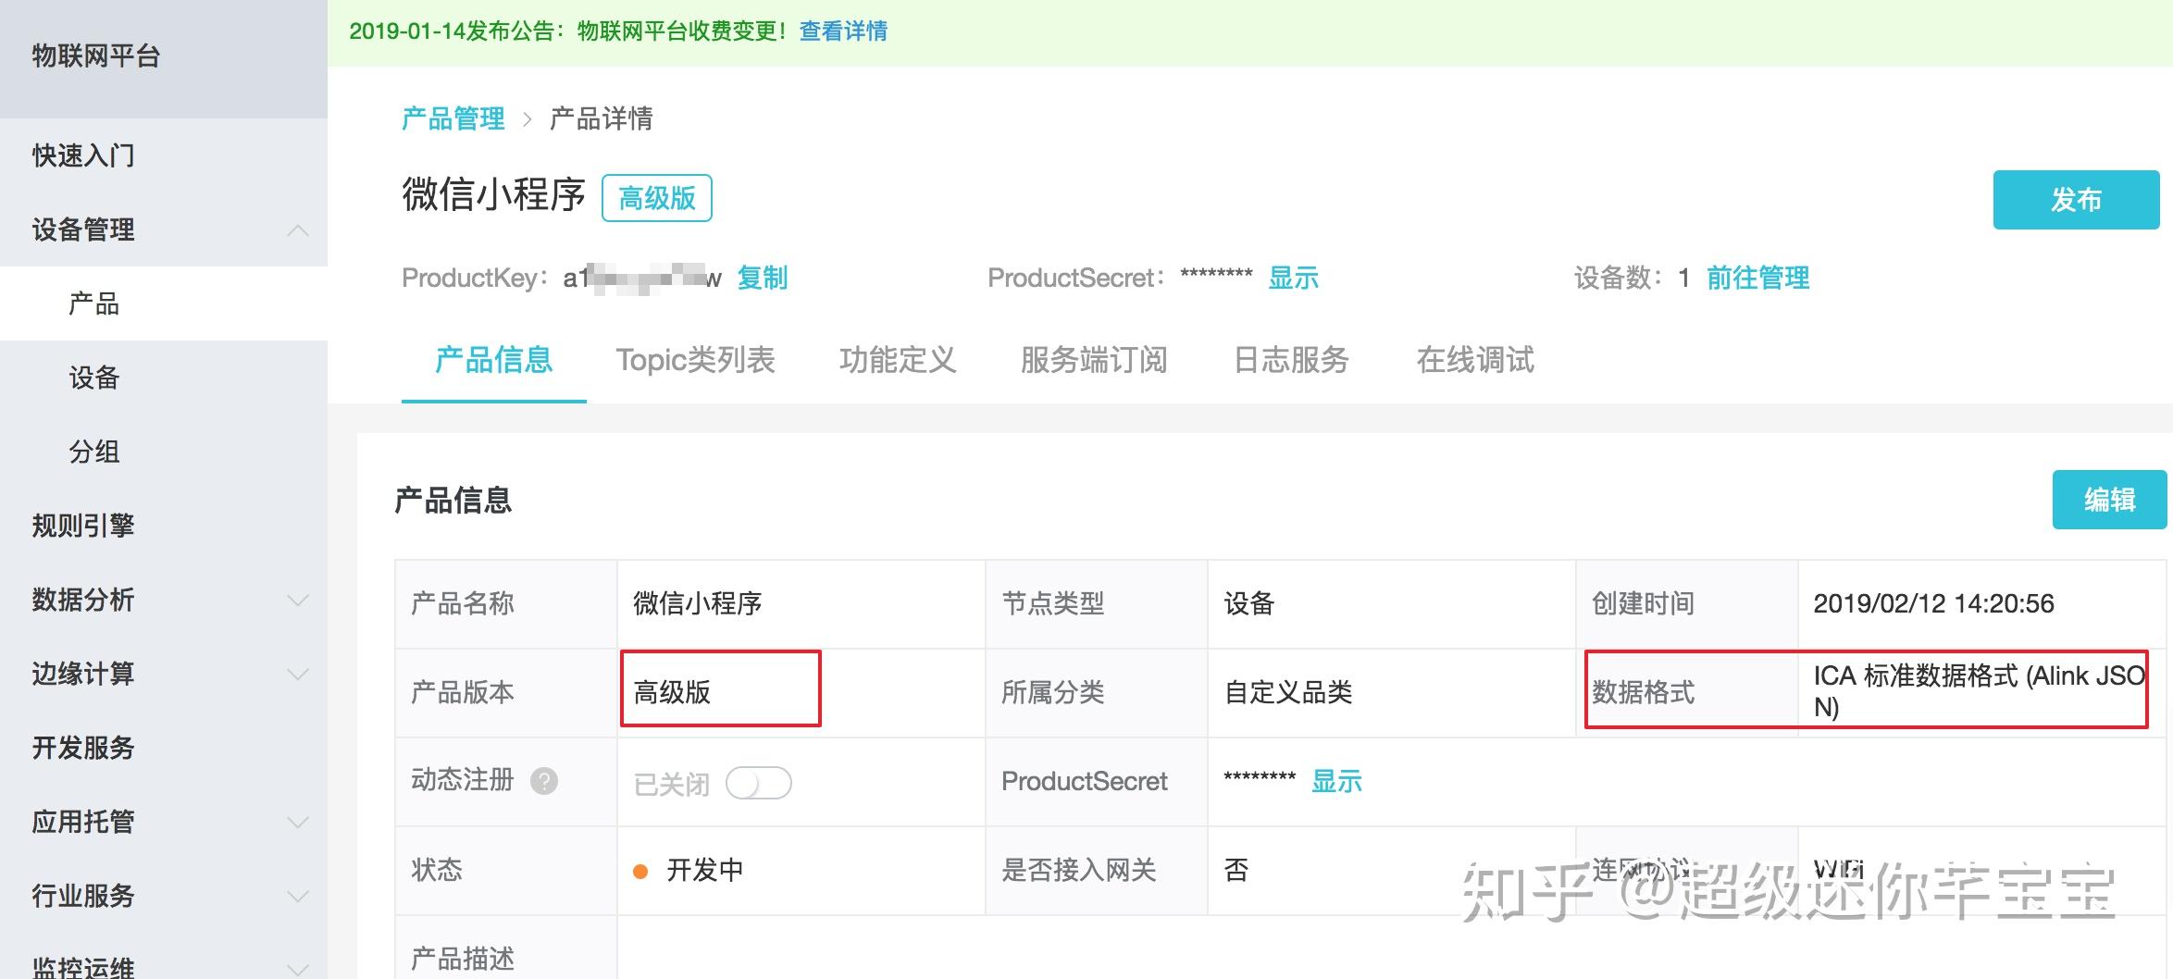Expand the 应用托管 sidebar section

click(298, 822)
